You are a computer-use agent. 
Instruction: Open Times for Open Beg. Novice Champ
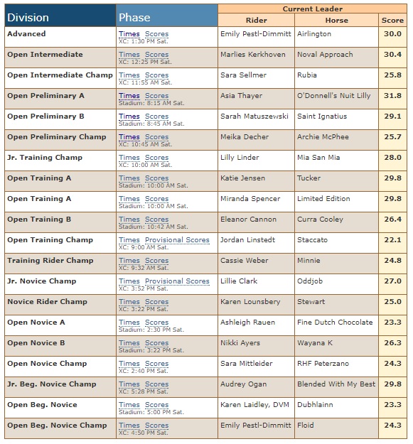(x=129, y=426)
